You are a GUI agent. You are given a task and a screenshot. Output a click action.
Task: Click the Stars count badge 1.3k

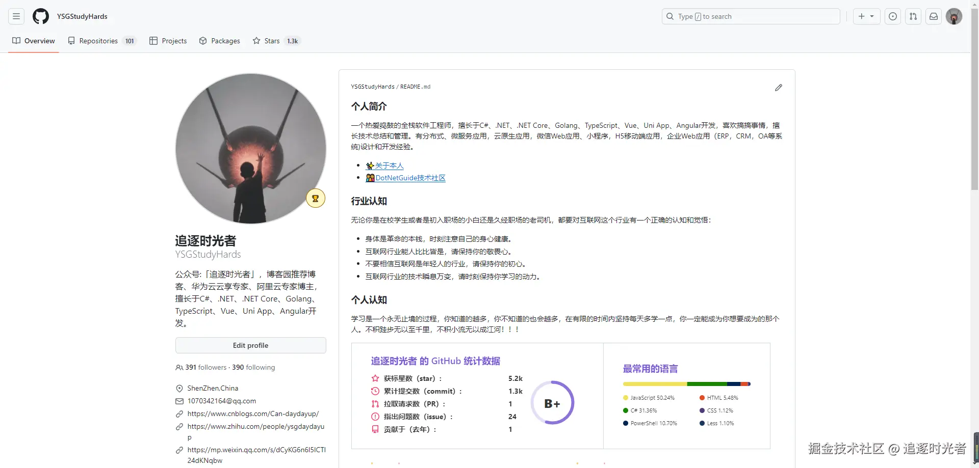click(x=293, y=41)
